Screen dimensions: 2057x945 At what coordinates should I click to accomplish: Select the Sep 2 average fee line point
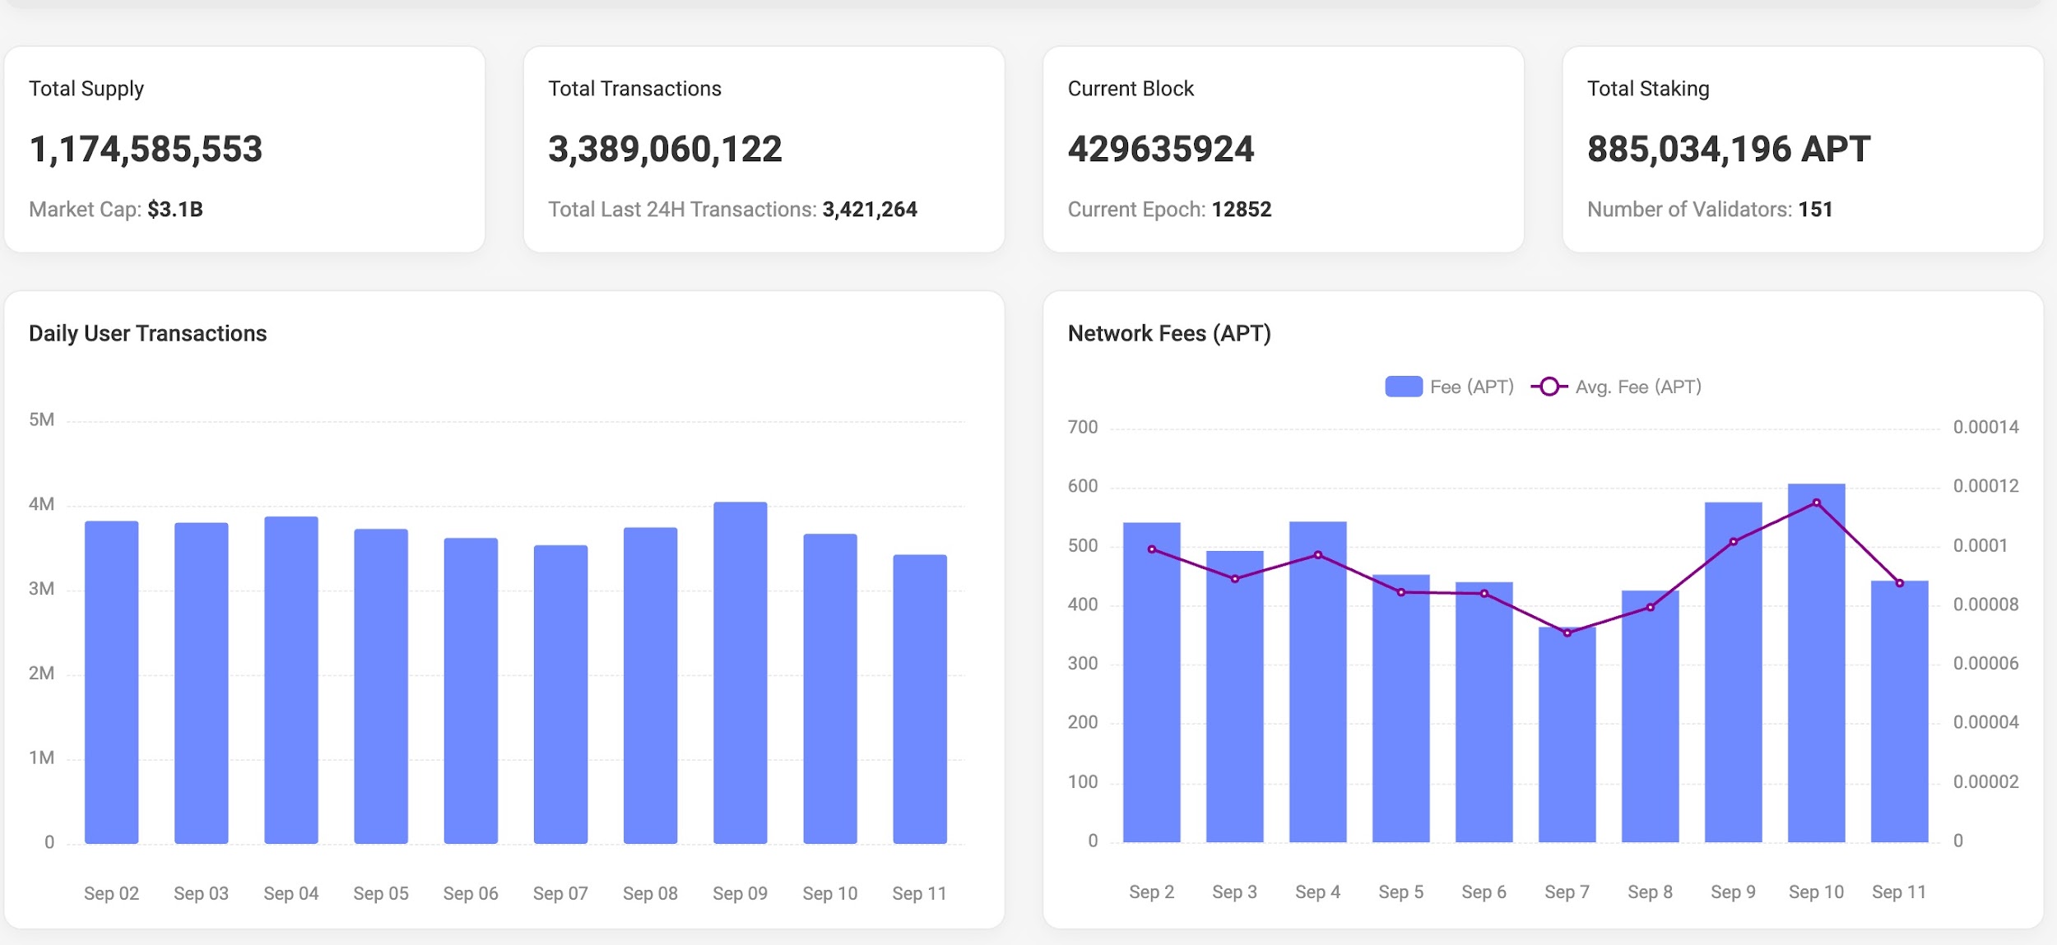click(1151, 549)
